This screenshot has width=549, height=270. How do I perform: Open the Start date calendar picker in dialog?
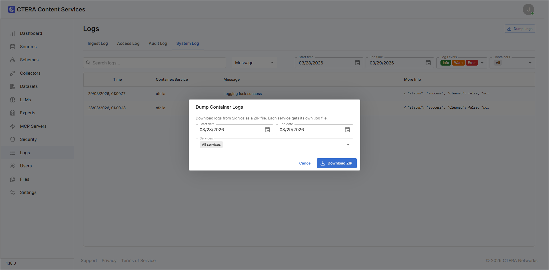tap(267, 130)
